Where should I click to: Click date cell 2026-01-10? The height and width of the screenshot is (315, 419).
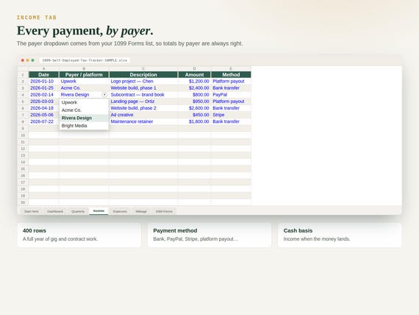pos(43,81)
